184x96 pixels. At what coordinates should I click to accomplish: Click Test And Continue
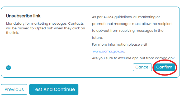(54, 89)
